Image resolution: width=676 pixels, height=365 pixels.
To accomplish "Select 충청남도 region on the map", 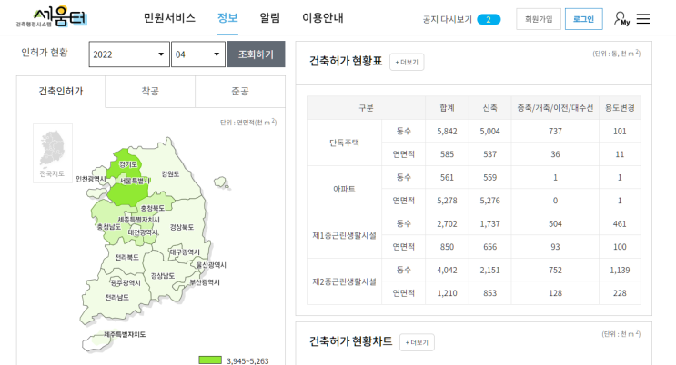I will point(108,227).
